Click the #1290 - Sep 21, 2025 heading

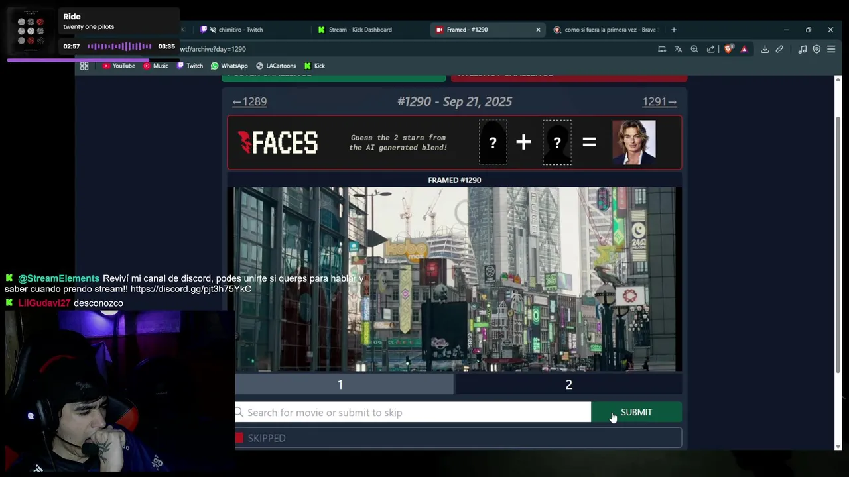[x=454, y=101]
